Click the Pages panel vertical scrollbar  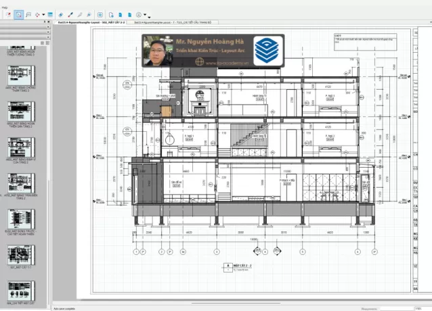49,242
